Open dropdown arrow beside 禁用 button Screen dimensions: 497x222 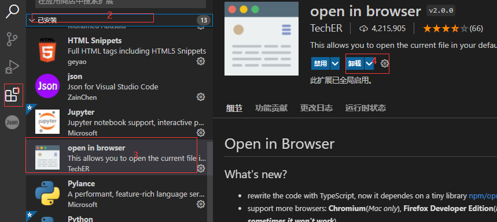(335, 63)
